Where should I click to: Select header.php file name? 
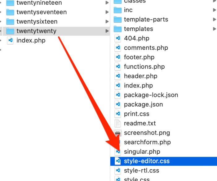(140, 76)
